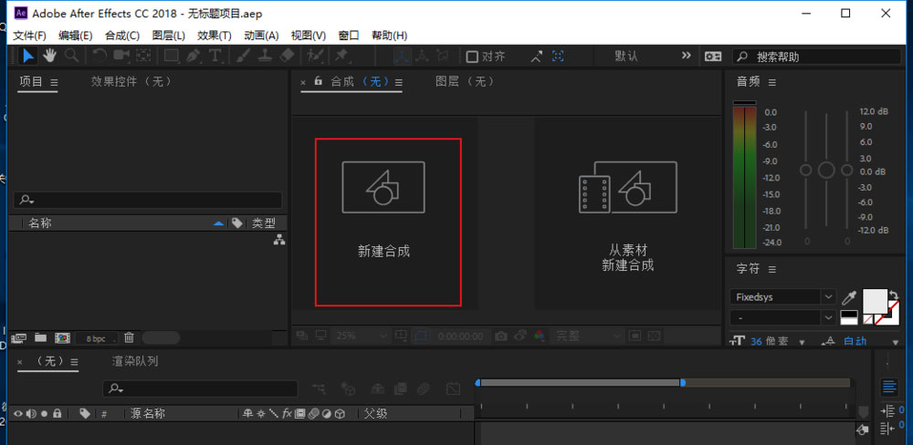The image size is (913, 445).
Task: Swap fill and stroke colors arrow
Action: [x=894, y=295]
